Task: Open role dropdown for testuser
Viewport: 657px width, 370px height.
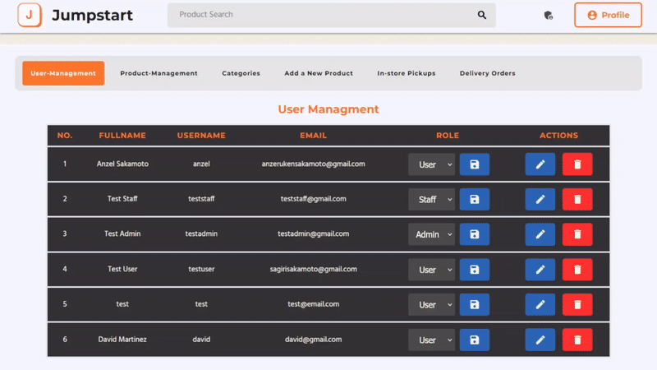Action: pyautogui.click(x=432, y=270)
